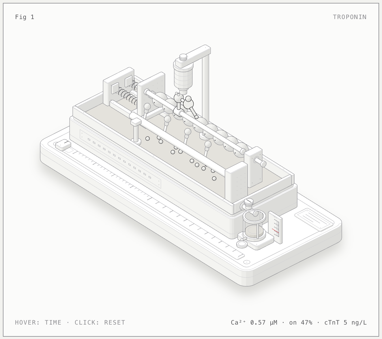
Task: Click the glass collection jar
Action: pyautogui.click(x=254, y=225)
